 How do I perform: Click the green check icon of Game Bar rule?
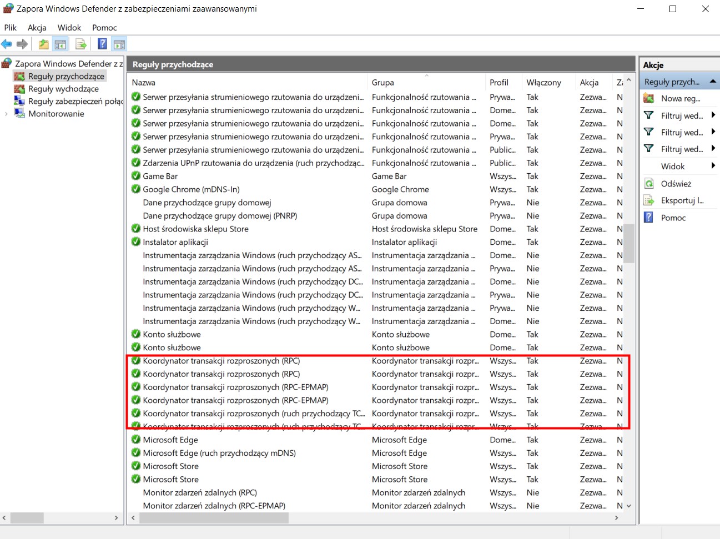(136, 176)
